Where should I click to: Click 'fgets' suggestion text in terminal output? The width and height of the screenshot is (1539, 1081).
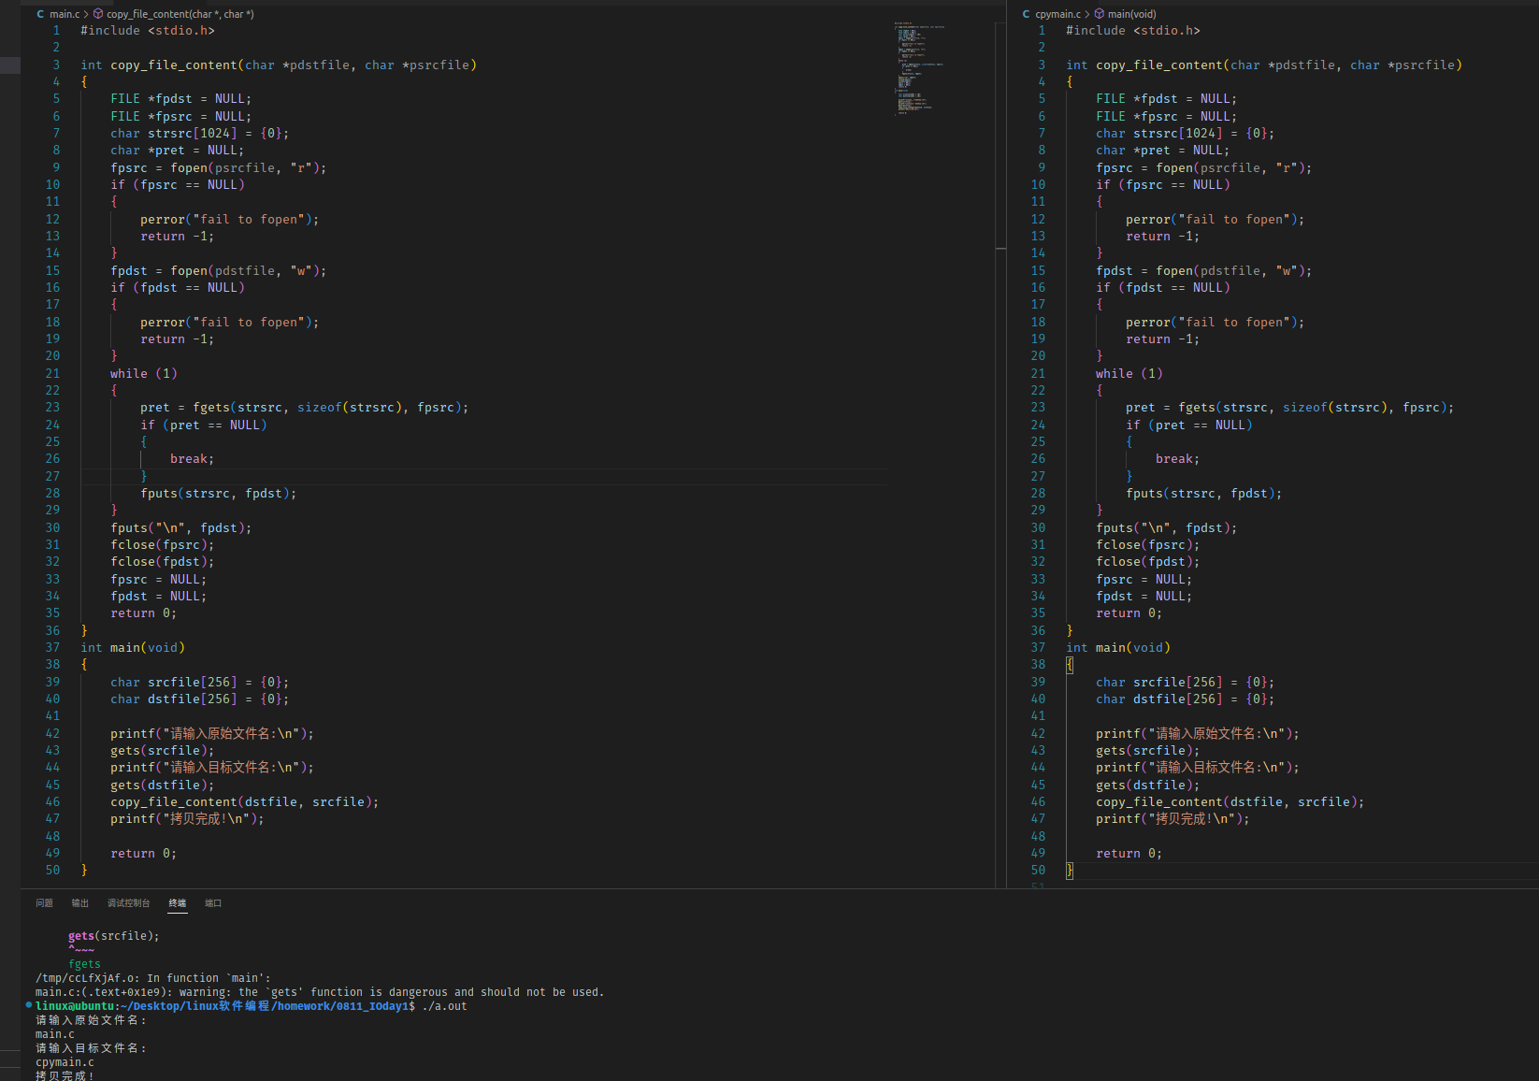click(x=84, y=964)
